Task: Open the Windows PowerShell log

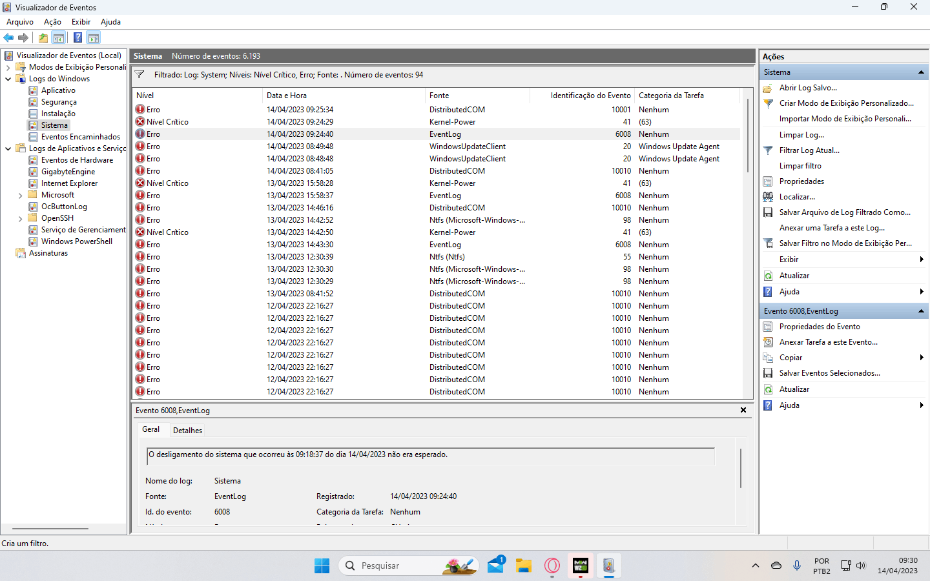Action: 76,241
